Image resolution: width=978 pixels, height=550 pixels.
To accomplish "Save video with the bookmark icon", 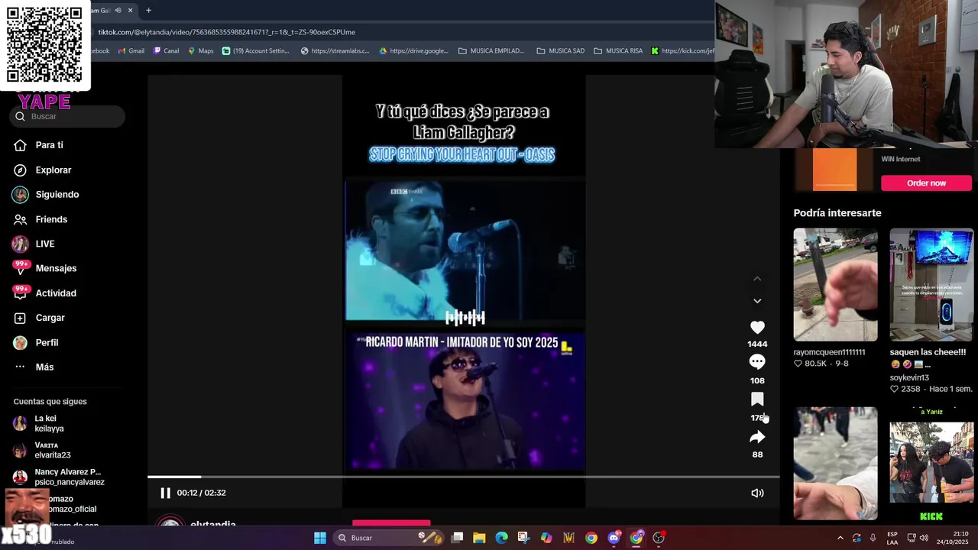I will pos(757,400).
